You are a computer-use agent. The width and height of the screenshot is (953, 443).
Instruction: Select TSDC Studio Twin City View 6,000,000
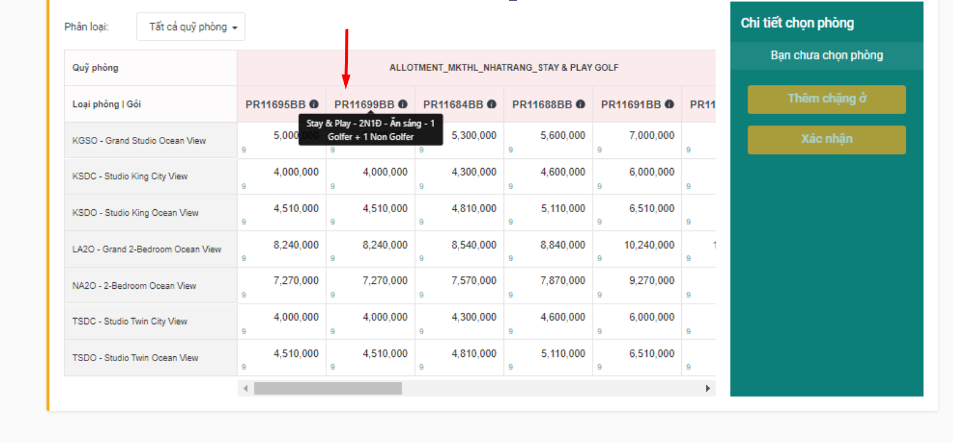(x=651, y=317)
